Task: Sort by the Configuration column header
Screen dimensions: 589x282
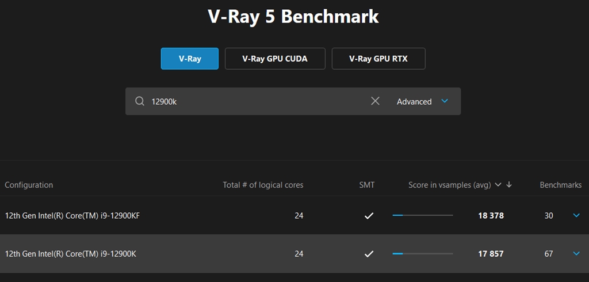Action: (29, 185)
